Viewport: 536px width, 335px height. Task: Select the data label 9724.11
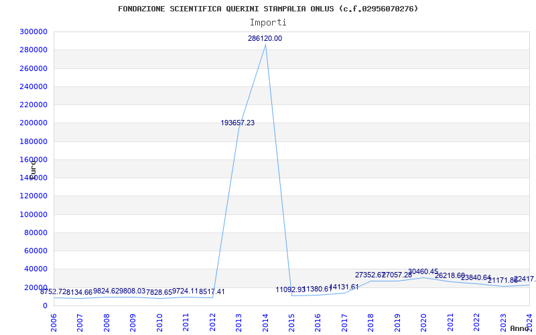[x=185, y=291]
